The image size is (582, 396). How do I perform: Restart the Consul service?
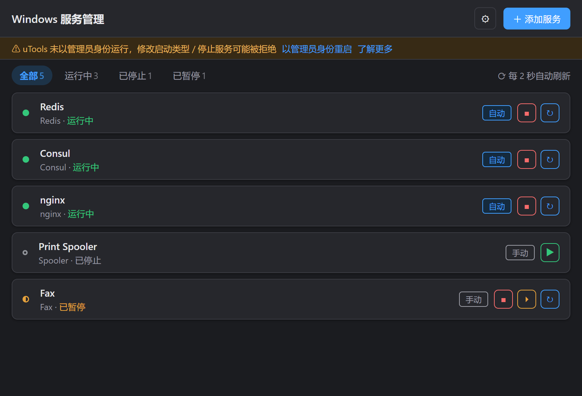point(550,159)
